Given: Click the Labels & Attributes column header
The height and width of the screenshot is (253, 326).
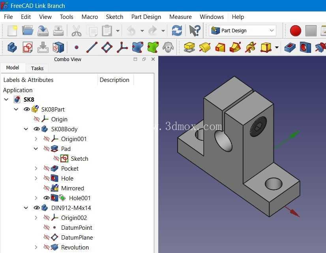Looking at the screenshot, I should coord(28,80).
